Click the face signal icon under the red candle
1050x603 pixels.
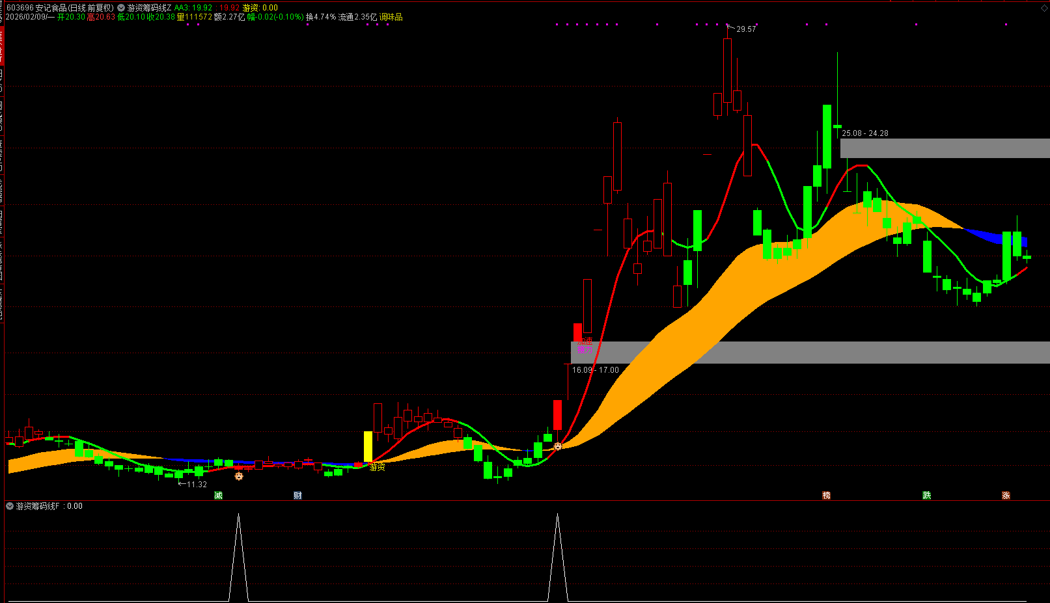pos(557,446)
